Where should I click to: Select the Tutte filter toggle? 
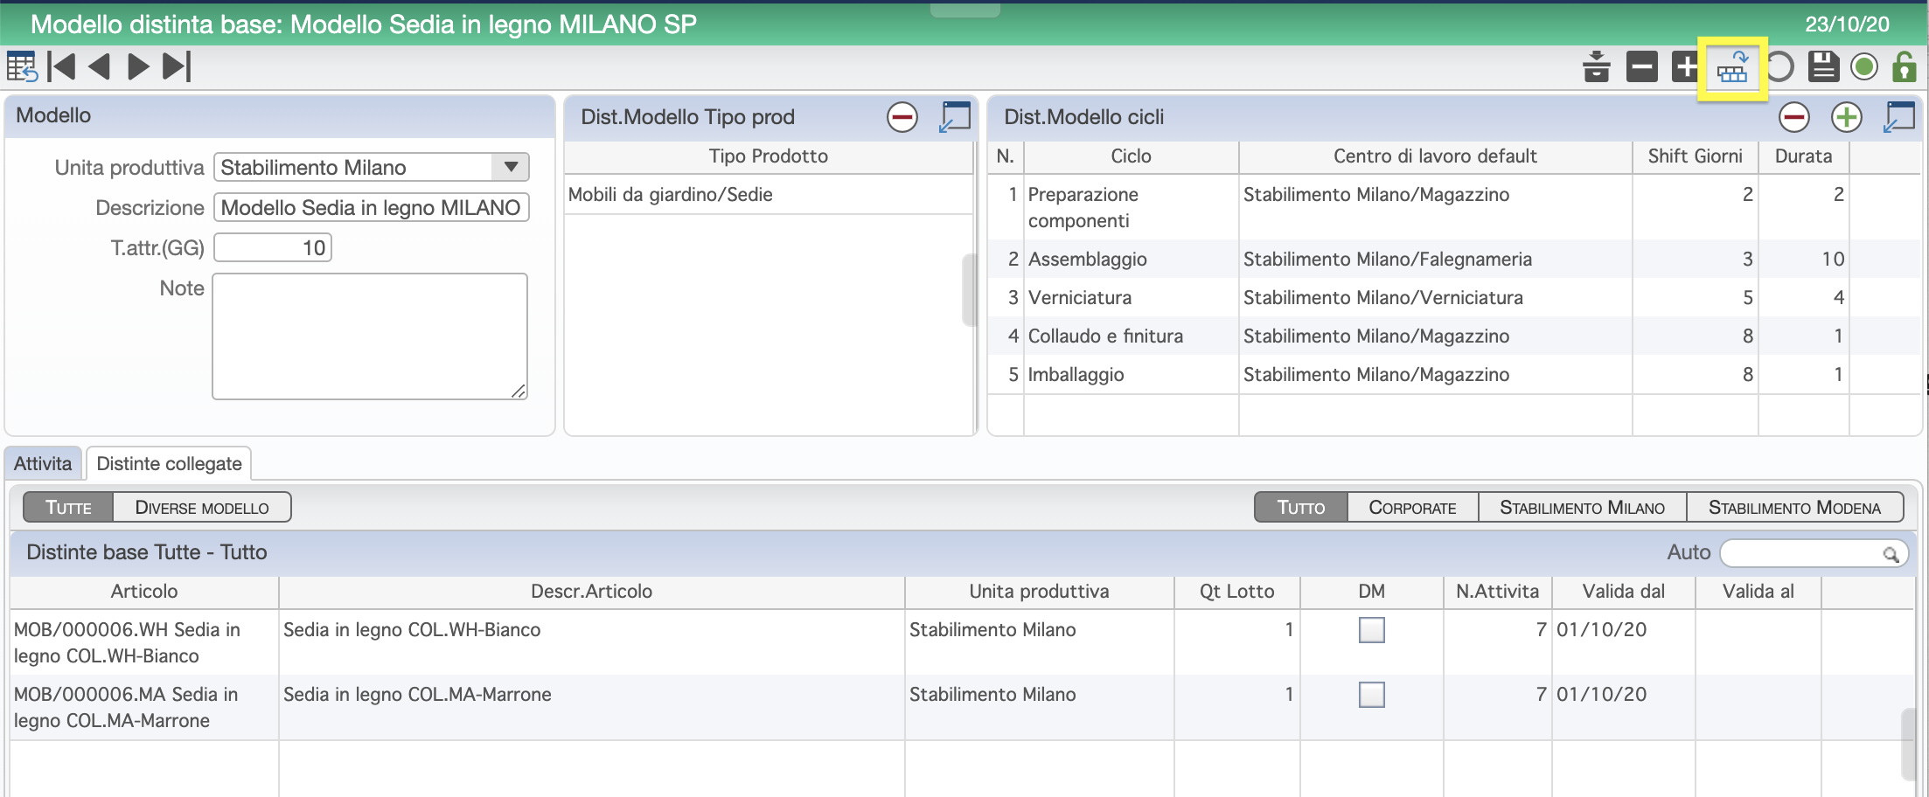68,508
